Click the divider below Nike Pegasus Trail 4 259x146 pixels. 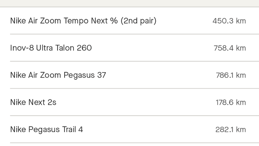point(134,143)
